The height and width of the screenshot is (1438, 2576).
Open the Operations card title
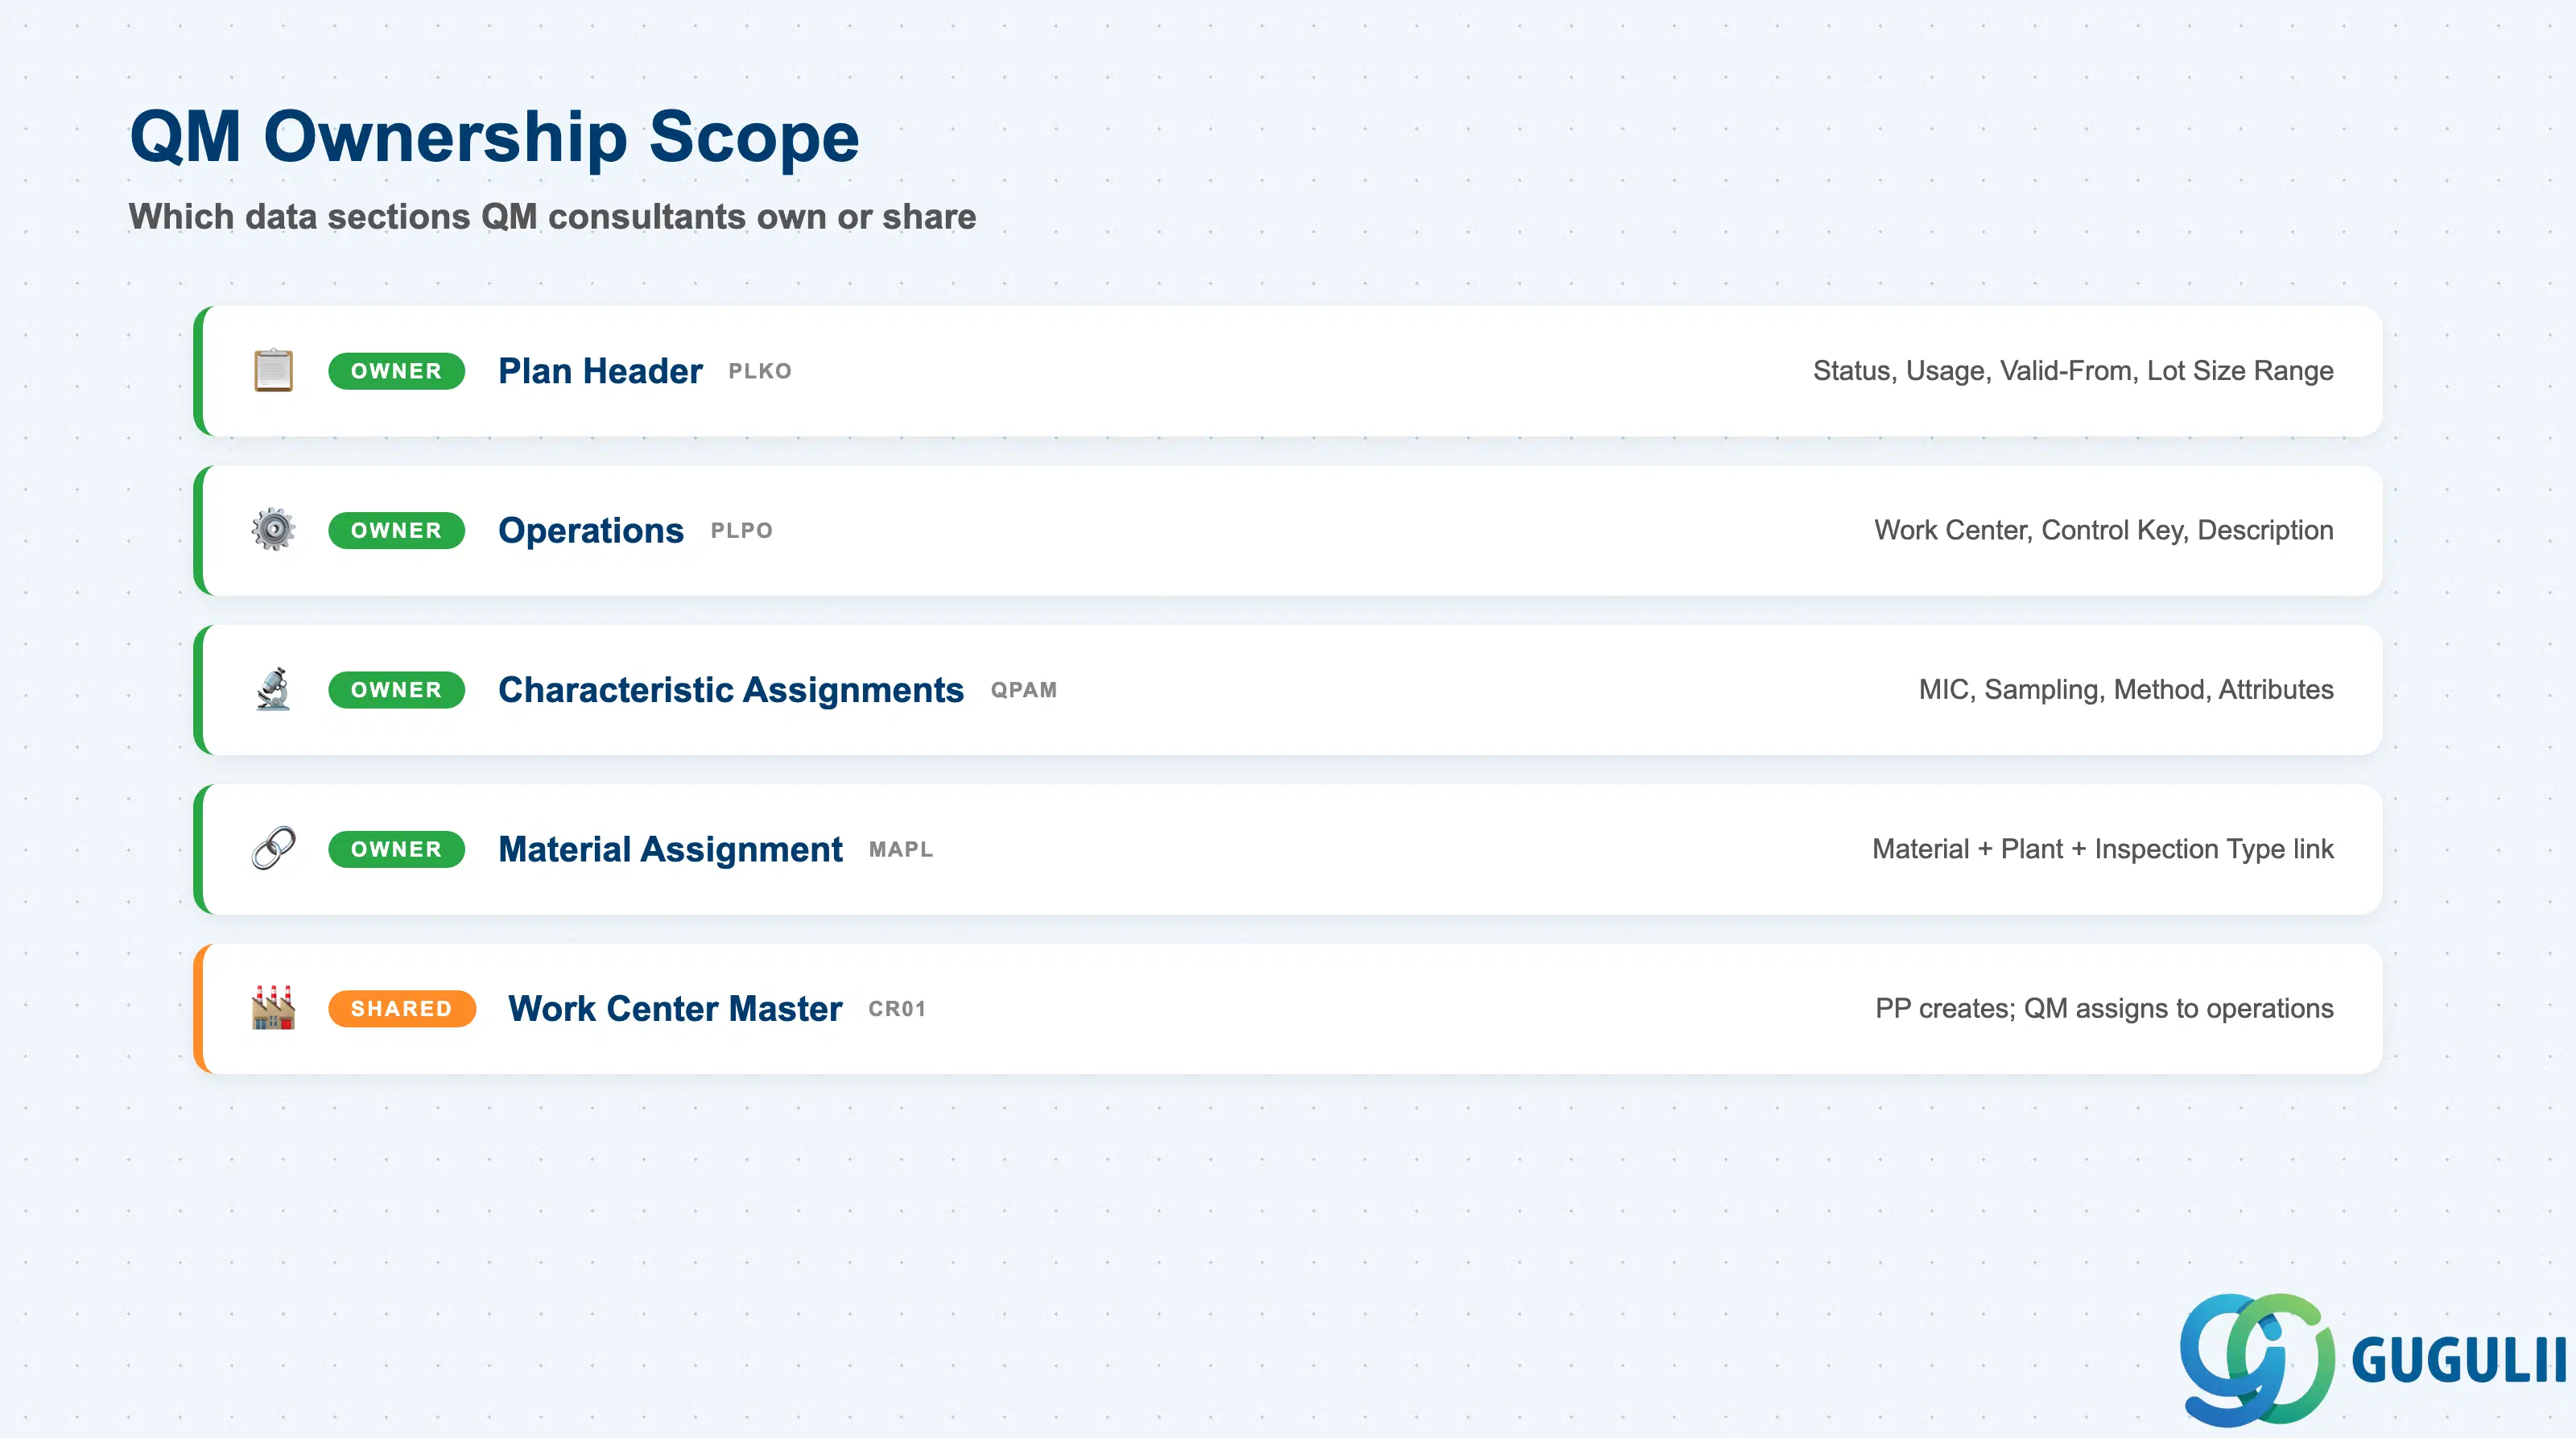point(591,530)
